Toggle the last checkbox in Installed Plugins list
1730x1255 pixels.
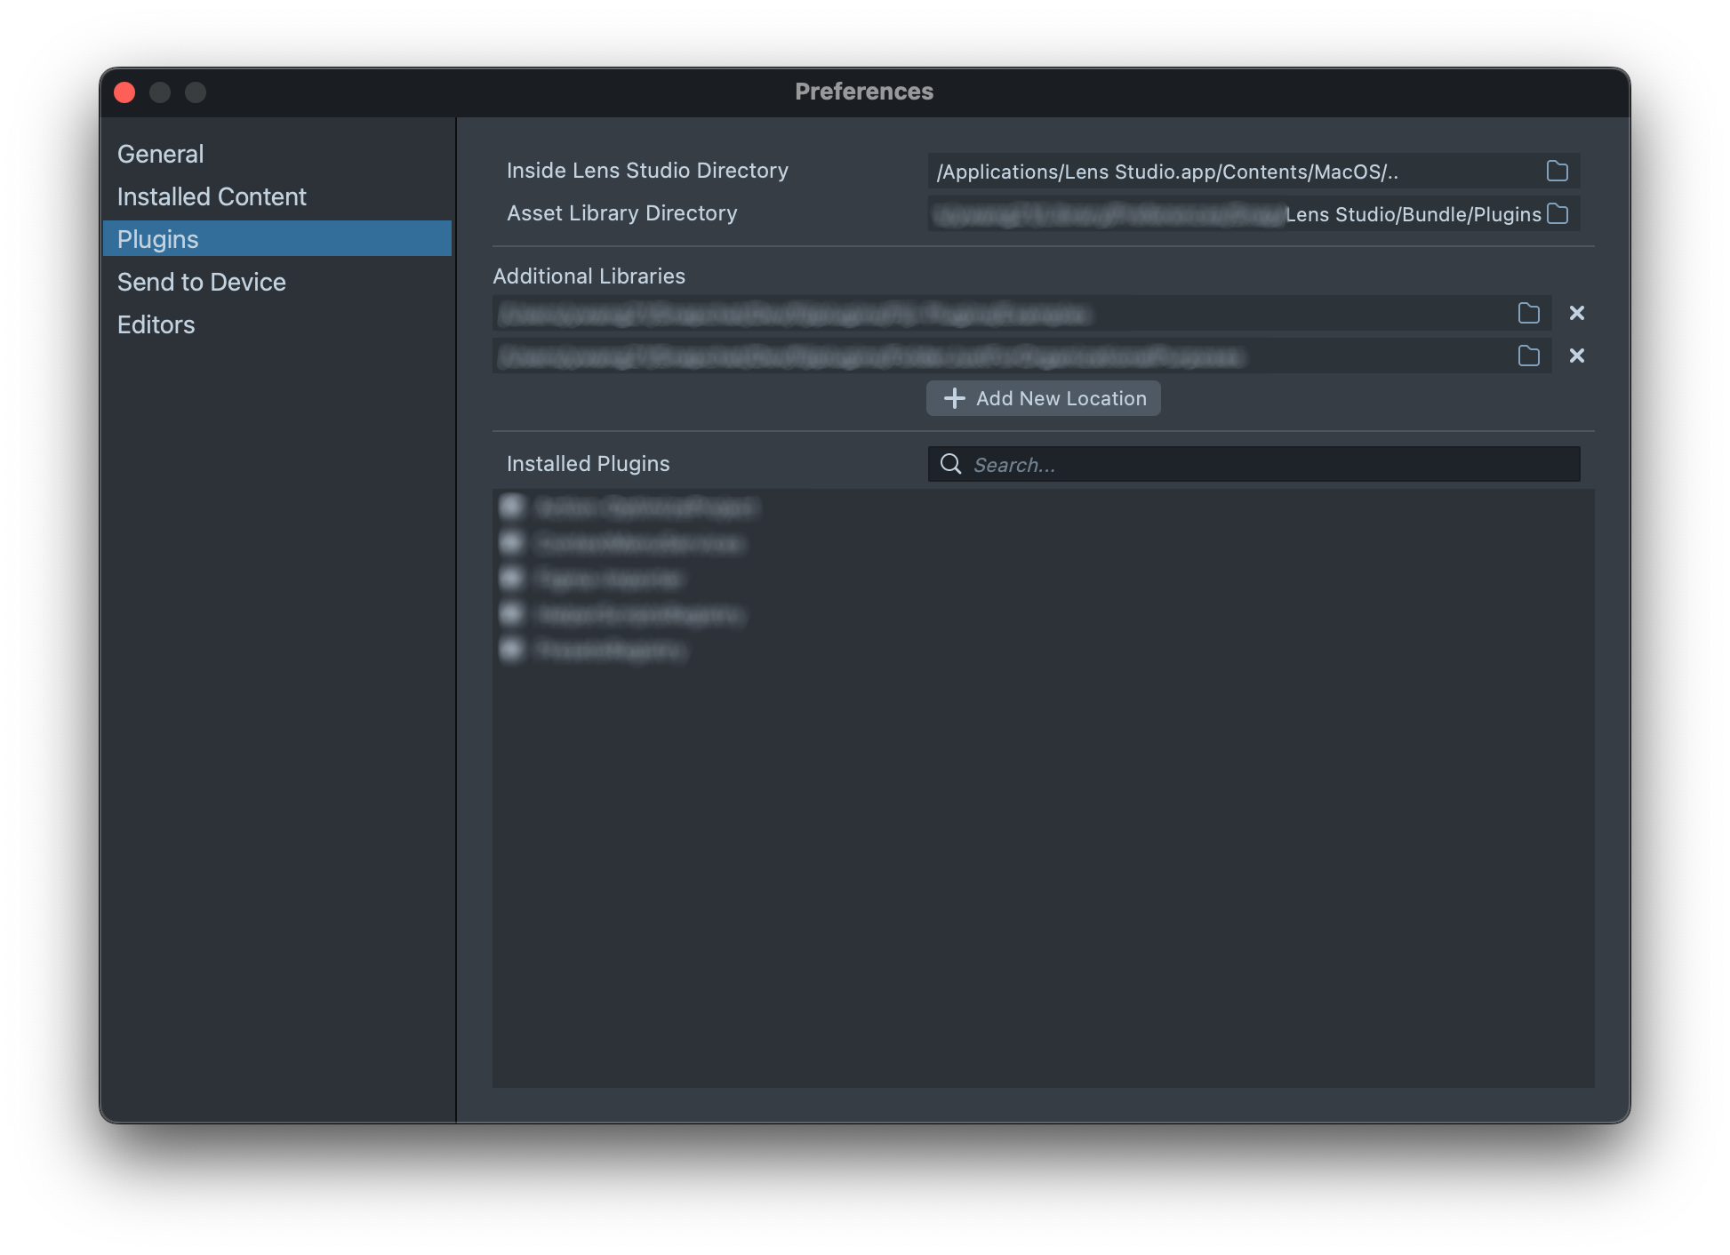(512, 650)
